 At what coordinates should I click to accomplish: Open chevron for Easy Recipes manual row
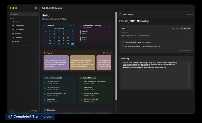(x=111, y=83)
